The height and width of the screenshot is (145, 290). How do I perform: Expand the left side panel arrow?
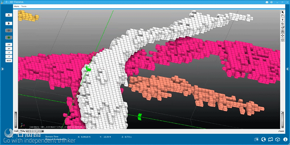[x=2, y=69]
